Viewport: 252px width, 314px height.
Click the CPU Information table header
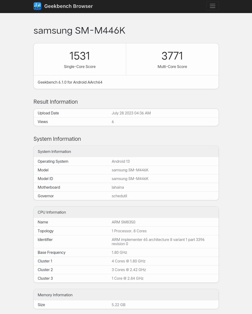126,212
